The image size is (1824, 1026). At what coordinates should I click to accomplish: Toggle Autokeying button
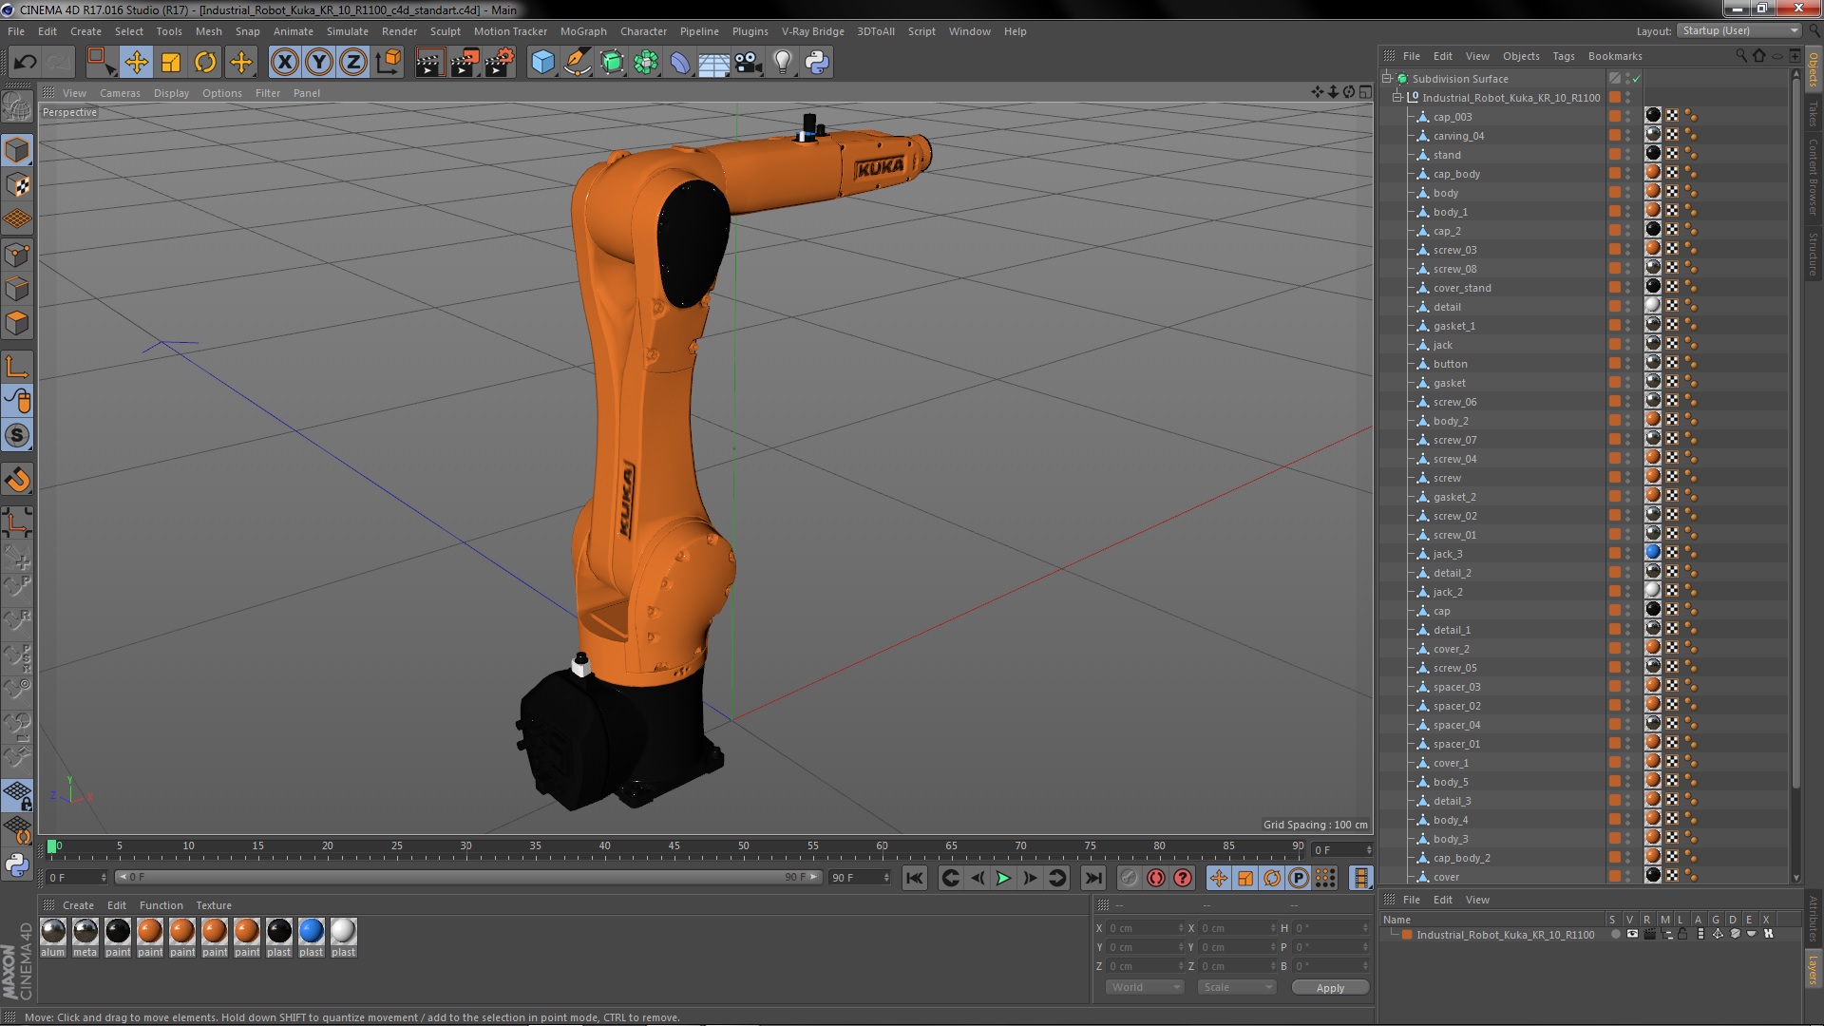[1155, 879]
